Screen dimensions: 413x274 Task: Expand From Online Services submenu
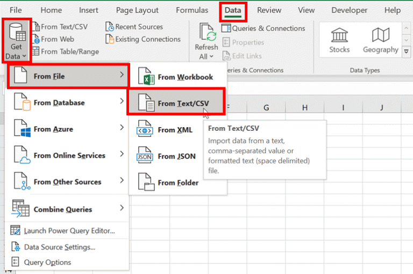tap(68, 155)
